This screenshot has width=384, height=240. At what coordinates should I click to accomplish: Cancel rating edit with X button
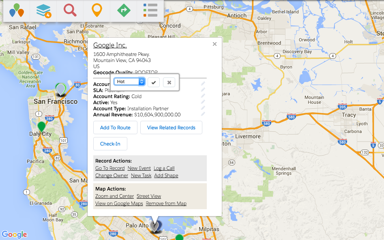169,82
